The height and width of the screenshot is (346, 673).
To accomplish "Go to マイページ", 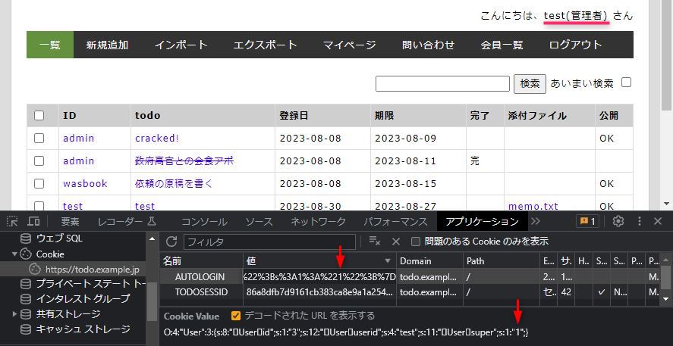I will click(349, 45).
